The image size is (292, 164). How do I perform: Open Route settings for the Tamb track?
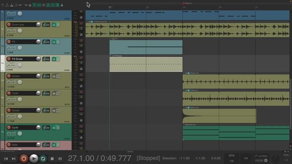[x=46, y=93]
